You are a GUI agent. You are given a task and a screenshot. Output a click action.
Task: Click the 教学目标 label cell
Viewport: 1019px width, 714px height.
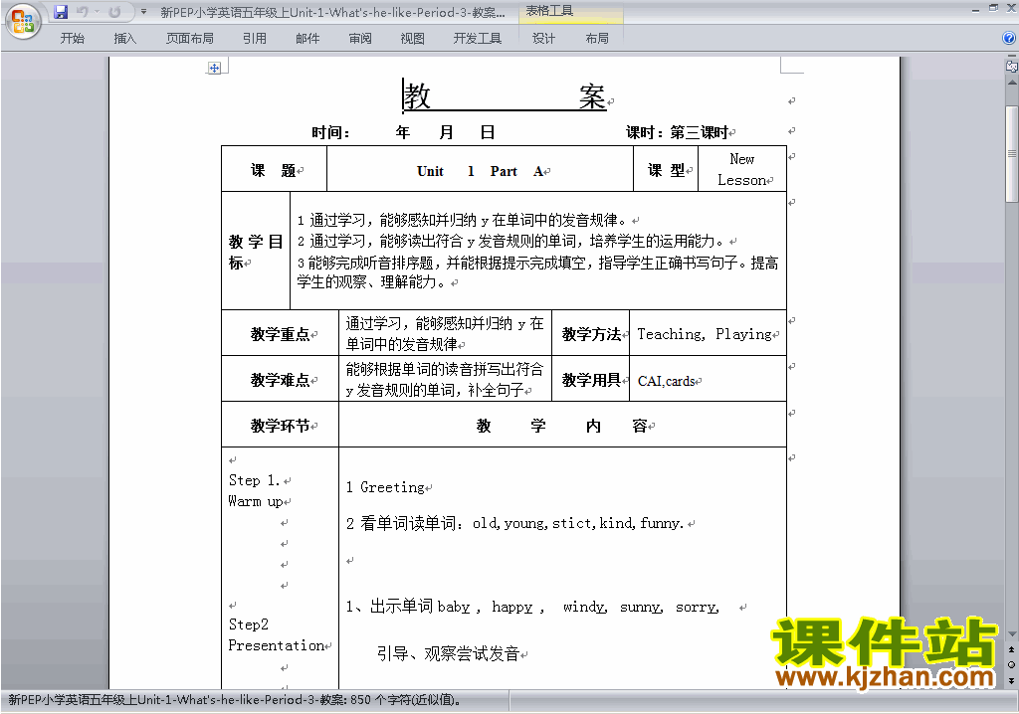pyautogui.click(x=256, y=251)
